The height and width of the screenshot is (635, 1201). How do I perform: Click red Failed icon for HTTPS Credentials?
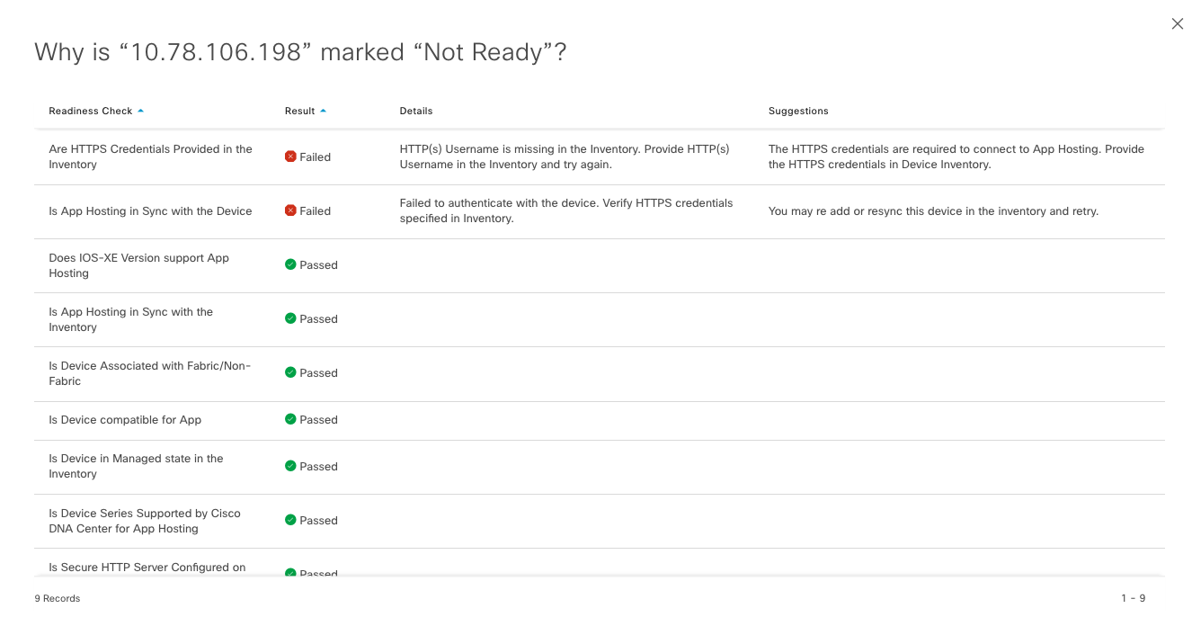(290, 157)
